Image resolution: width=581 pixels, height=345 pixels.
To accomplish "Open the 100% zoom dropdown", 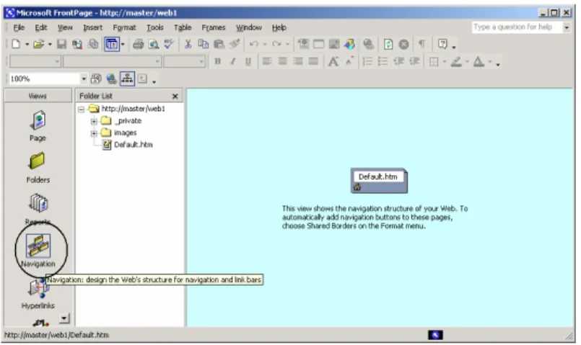I will point(84,79).
